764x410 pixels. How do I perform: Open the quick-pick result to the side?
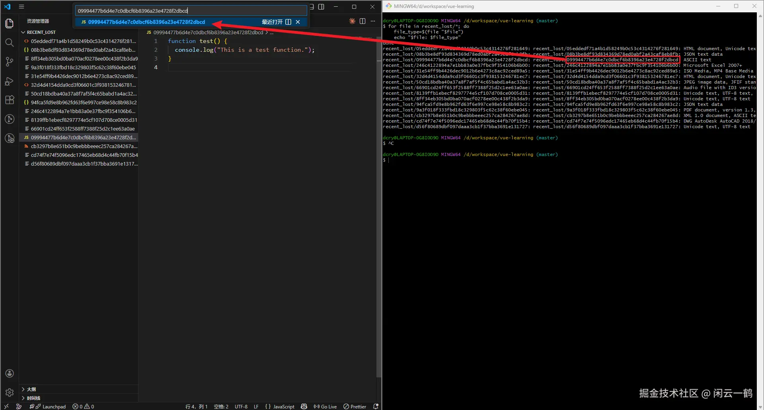288,22
